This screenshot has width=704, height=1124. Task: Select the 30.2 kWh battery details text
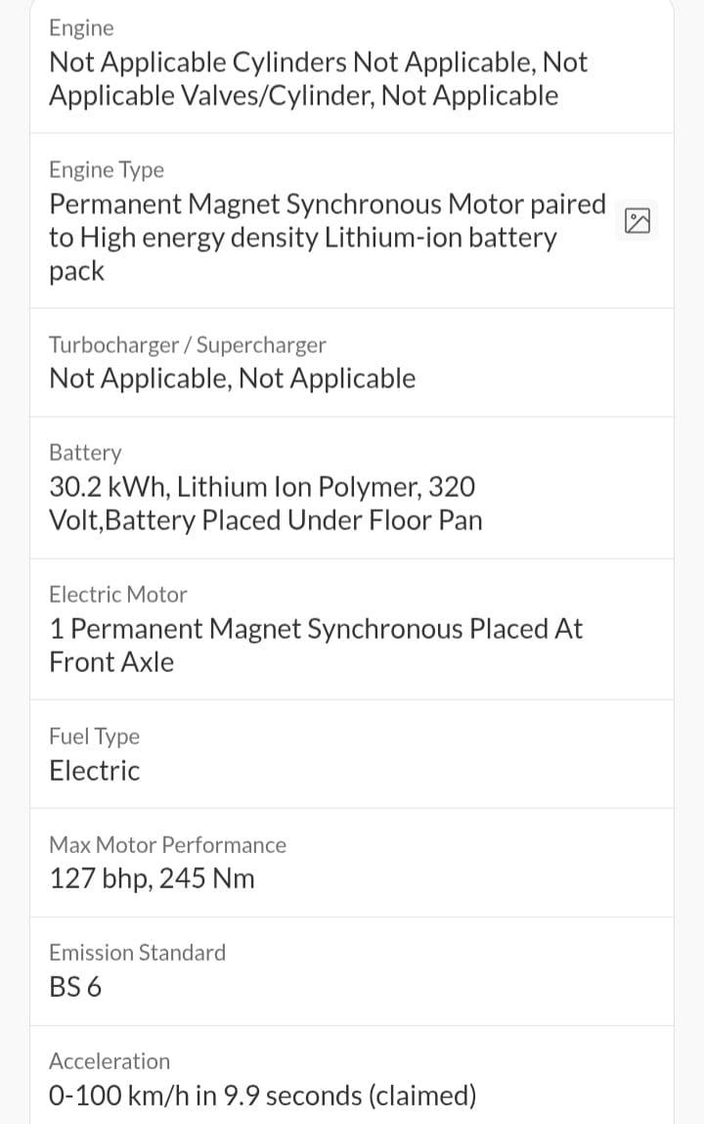pos(266,503)
